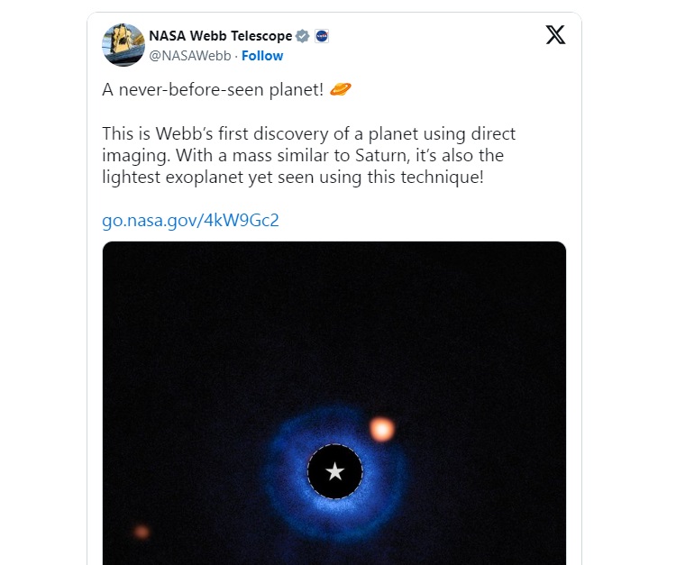Image resolution: width=676 pixels, height=565 pixels.
Task: Open the go.nasa.gov/4kW9Gc2 link
Action: (190, 221)
